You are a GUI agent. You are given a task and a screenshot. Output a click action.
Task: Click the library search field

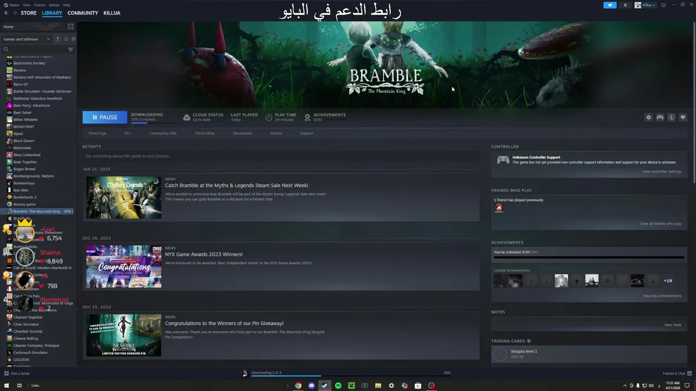point(35,49)
